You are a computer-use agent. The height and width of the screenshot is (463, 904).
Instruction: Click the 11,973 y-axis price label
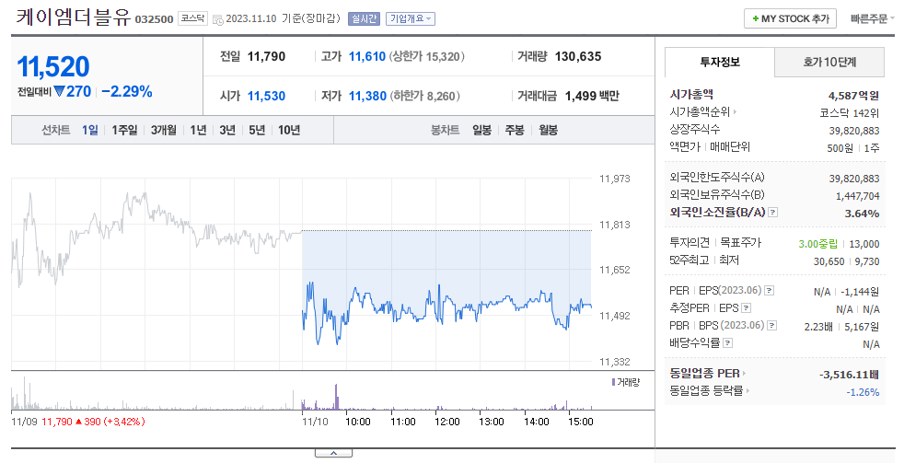[615, 179]
